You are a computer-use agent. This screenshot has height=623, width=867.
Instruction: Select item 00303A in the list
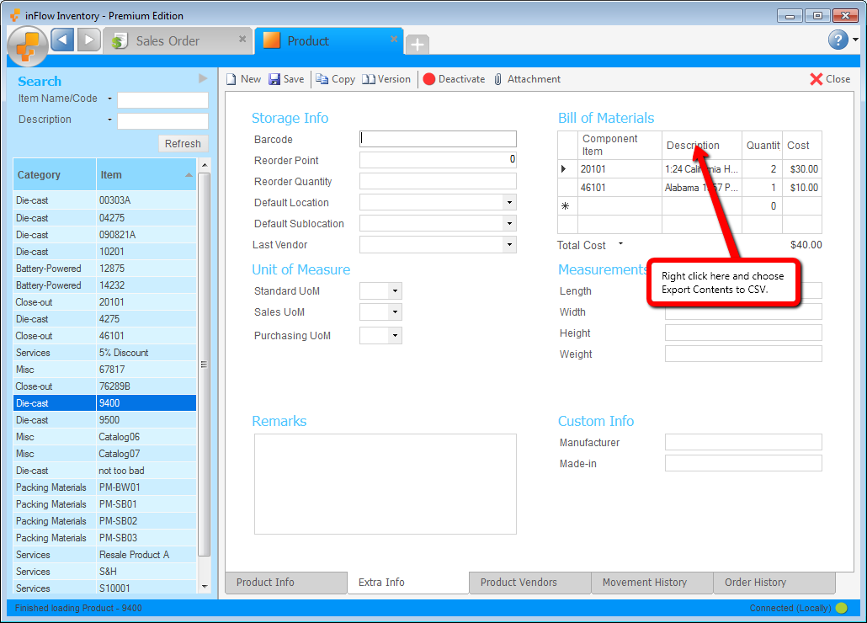click(x=104, y=200)
